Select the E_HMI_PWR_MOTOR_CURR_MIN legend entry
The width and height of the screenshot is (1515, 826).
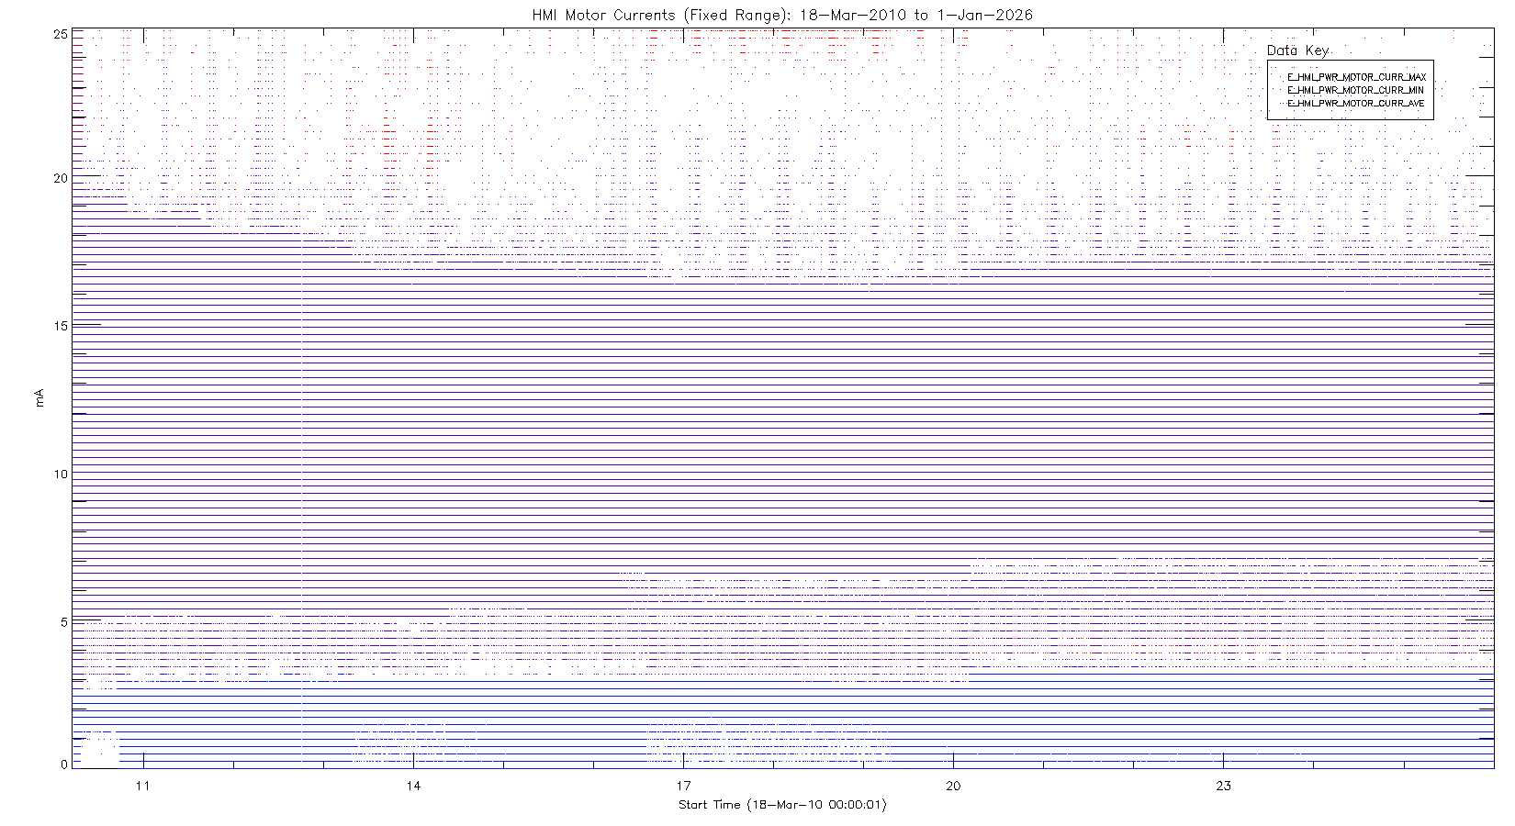[1355, 90]
